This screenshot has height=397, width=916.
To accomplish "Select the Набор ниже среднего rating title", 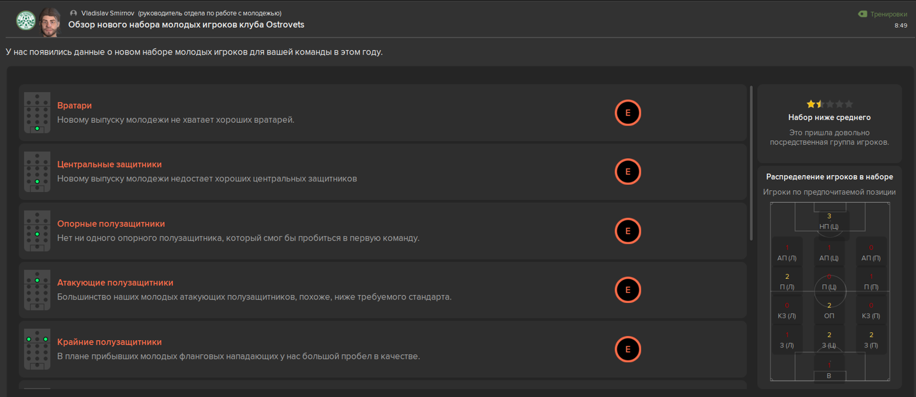I will click(829, 118).
